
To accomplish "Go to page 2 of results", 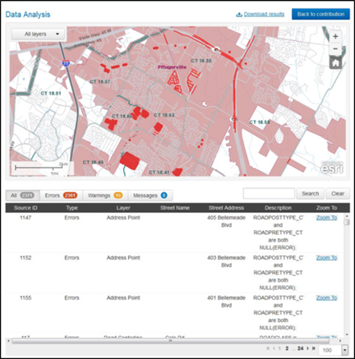I will coord(287,348).
